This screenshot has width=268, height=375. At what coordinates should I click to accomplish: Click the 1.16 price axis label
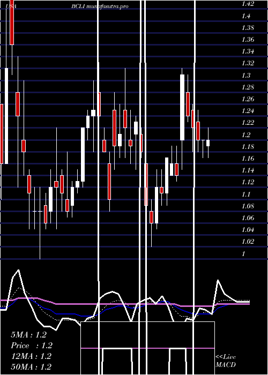click(248, 159)
